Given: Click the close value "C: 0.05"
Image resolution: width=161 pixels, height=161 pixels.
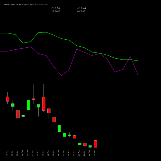Looking at the screenshot, I should point(56,8).
